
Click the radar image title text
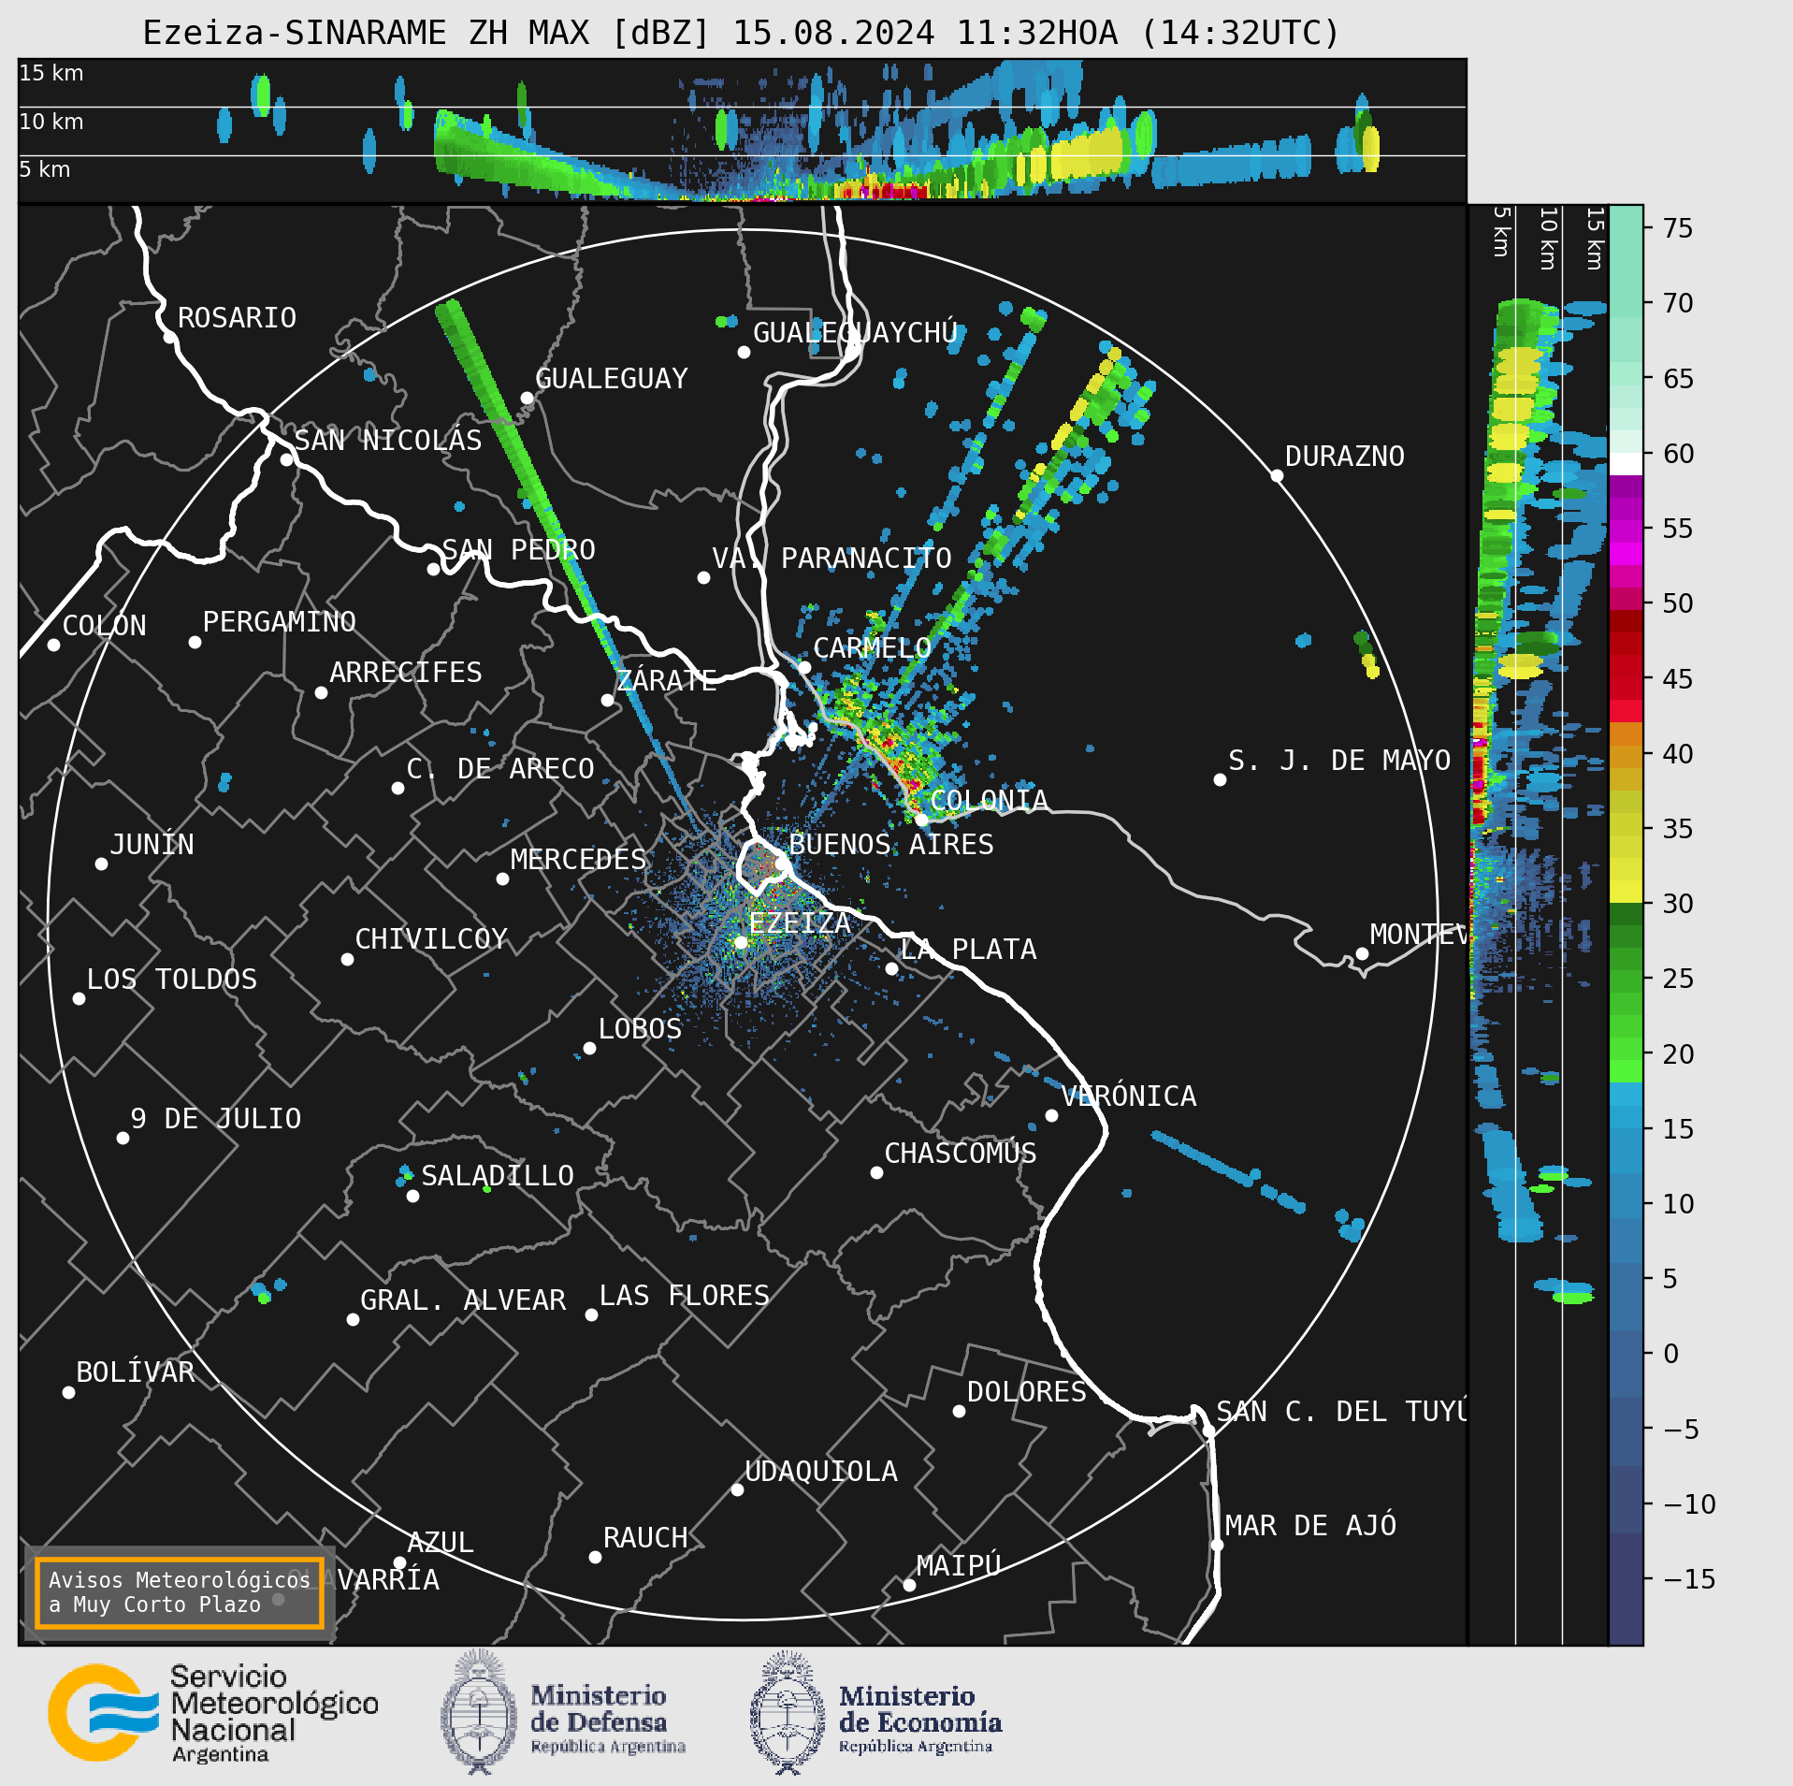tap(741, 33)
